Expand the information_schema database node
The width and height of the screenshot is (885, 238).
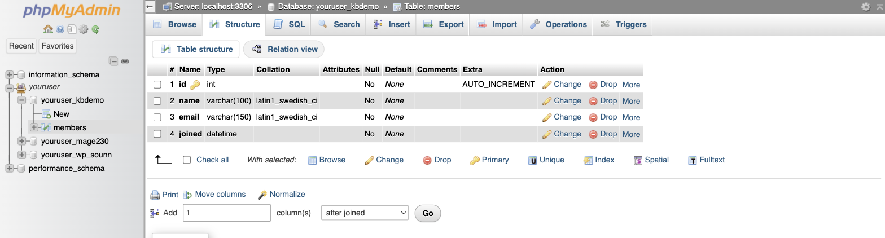(x=10, y=74)
